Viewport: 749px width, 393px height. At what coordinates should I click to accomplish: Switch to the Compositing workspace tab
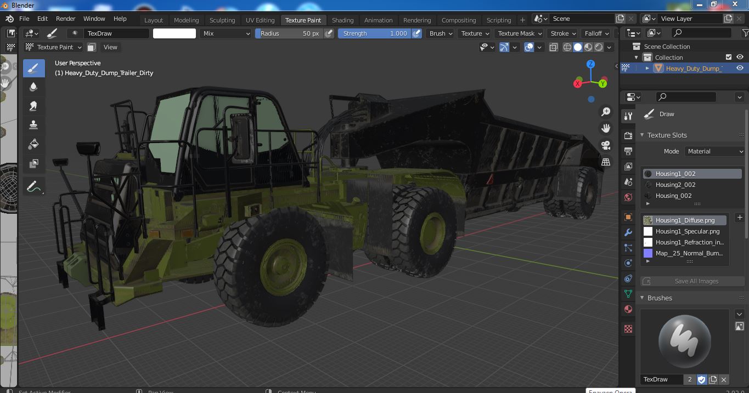point(459,20)
